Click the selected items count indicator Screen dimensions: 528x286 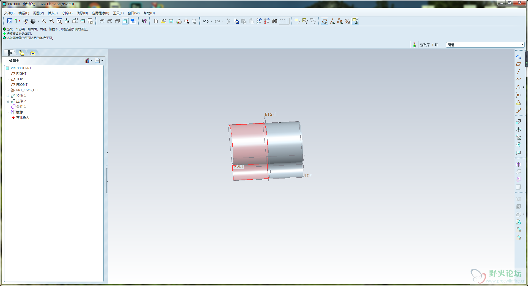click(429, 45)
